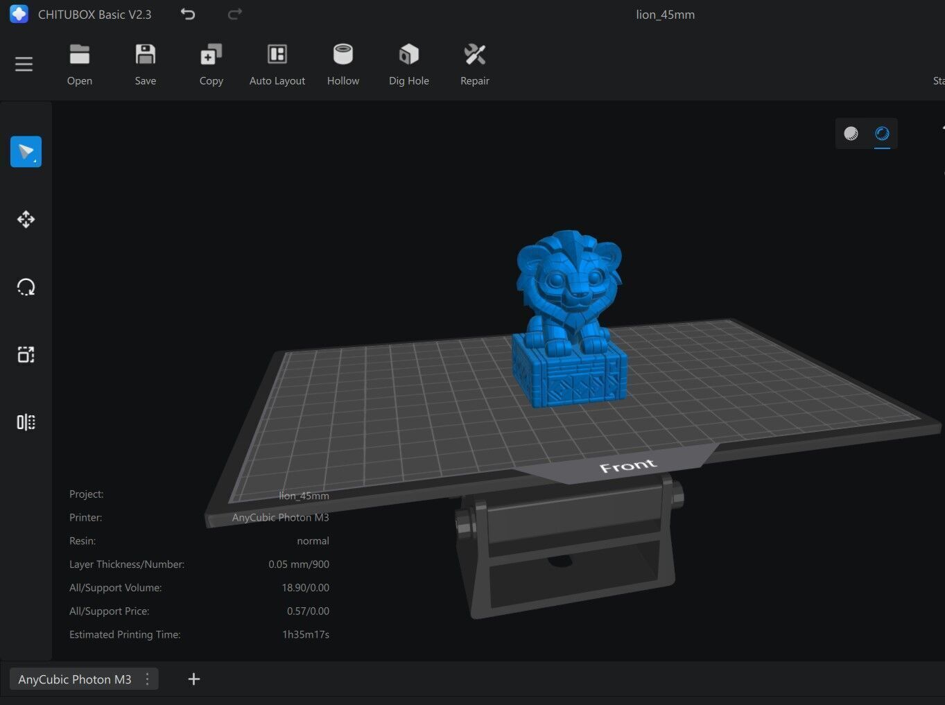Screen dimensions: 945x705
Task: Open the Repair tool
Action: pyautogui.click(x=475, y=54)
